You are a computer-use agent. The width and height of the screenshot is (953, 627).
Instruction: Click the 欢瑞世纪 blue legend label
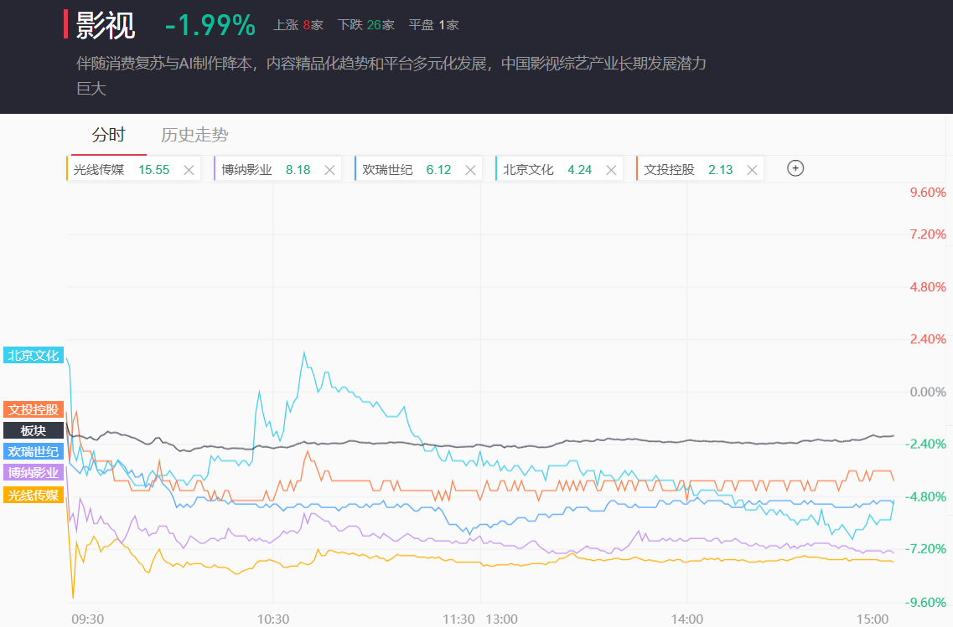click(x=34, y=451)
